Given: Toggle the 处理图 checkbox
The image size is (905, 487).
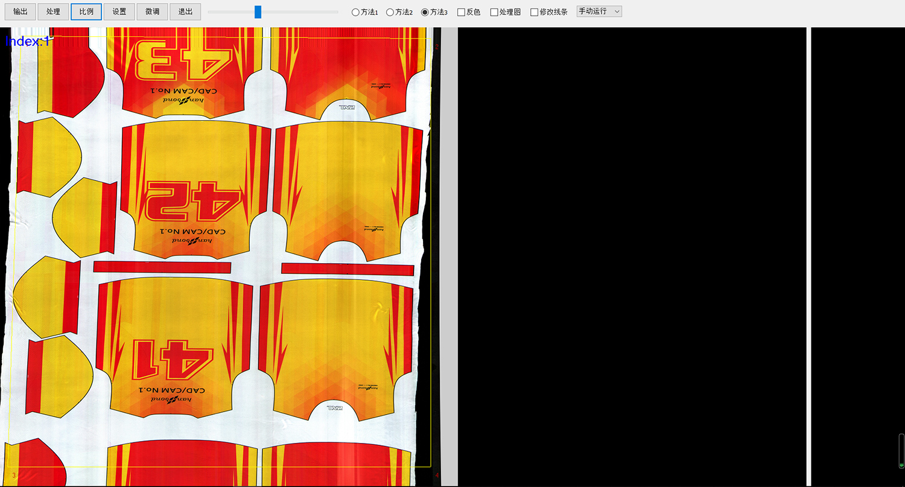Looking at the screenshot, I should 494,12.
